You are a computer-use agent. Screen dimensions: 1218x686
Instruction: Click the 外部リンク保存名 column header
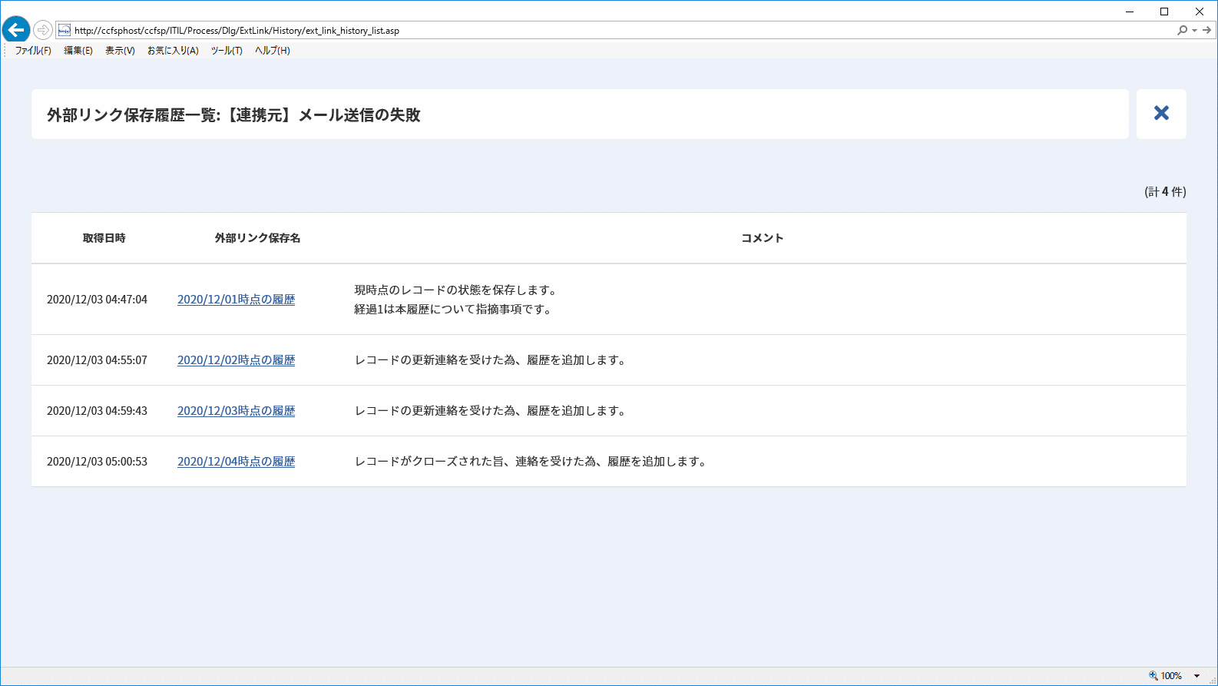257,238
